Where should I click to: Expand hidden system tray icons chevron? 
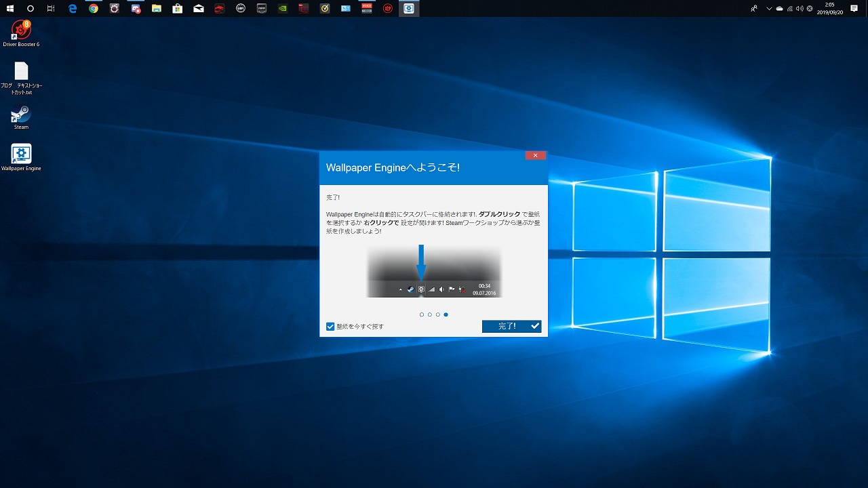769,9
